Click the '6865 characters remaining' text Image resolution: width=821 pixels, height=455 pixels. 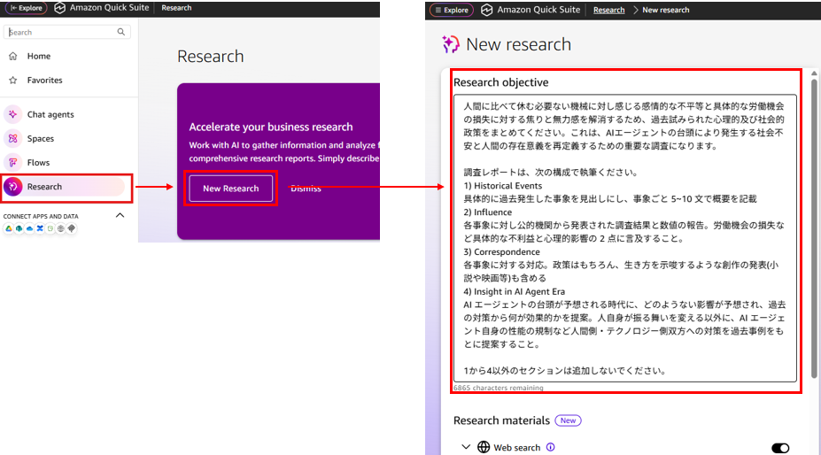coord(499,388)
